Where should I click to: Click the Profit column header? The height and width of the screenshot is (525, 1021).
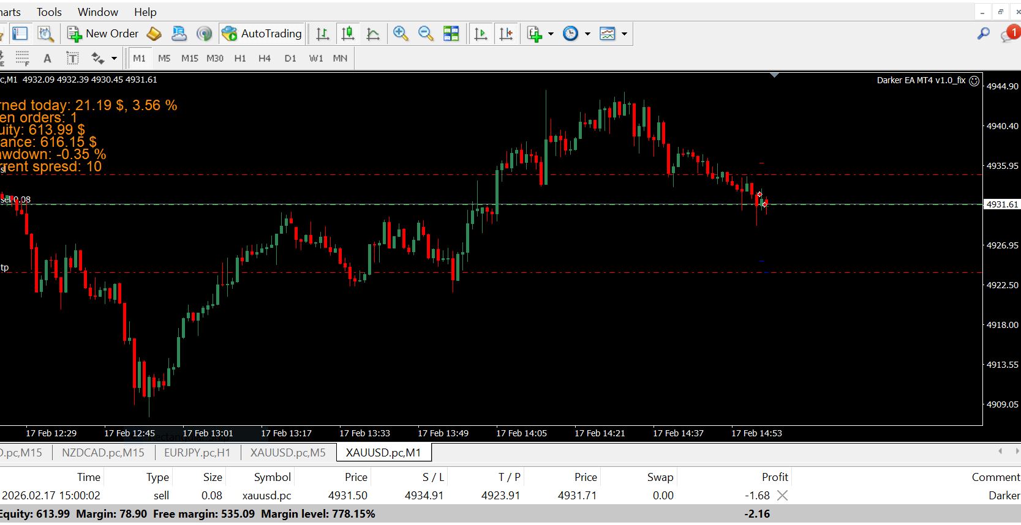coord(774,477)
